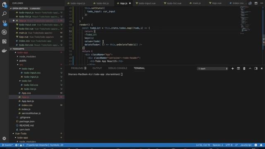Screen dimensions: 265x149
Task: Click the master branch indicator
Action: pos(7,145)
